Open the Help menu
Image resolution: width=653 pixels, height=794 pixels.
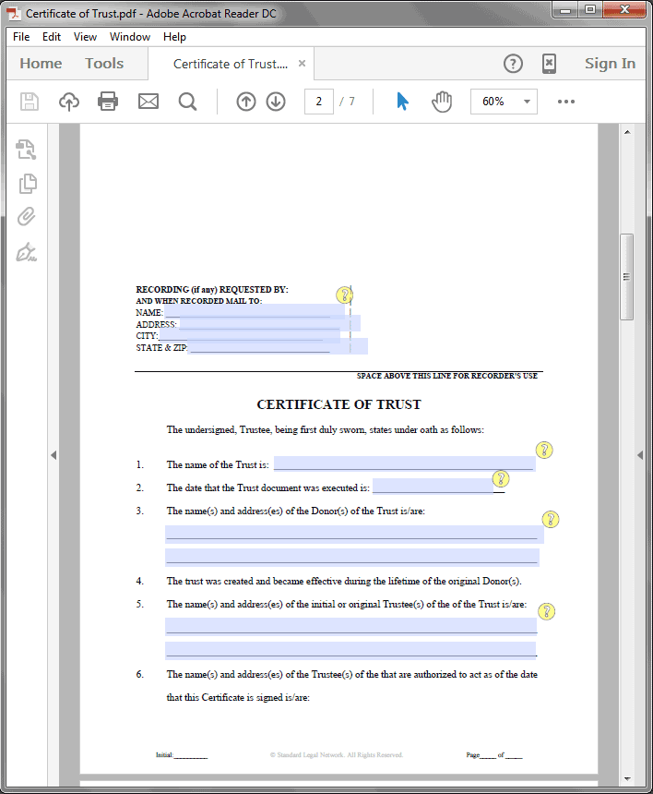point(174,37)
